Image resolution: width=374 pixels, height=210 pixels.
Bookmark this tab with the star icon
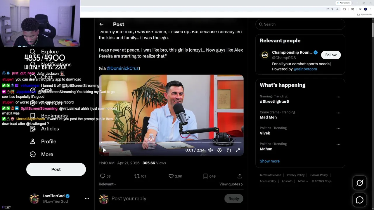[x=337, y=9]
